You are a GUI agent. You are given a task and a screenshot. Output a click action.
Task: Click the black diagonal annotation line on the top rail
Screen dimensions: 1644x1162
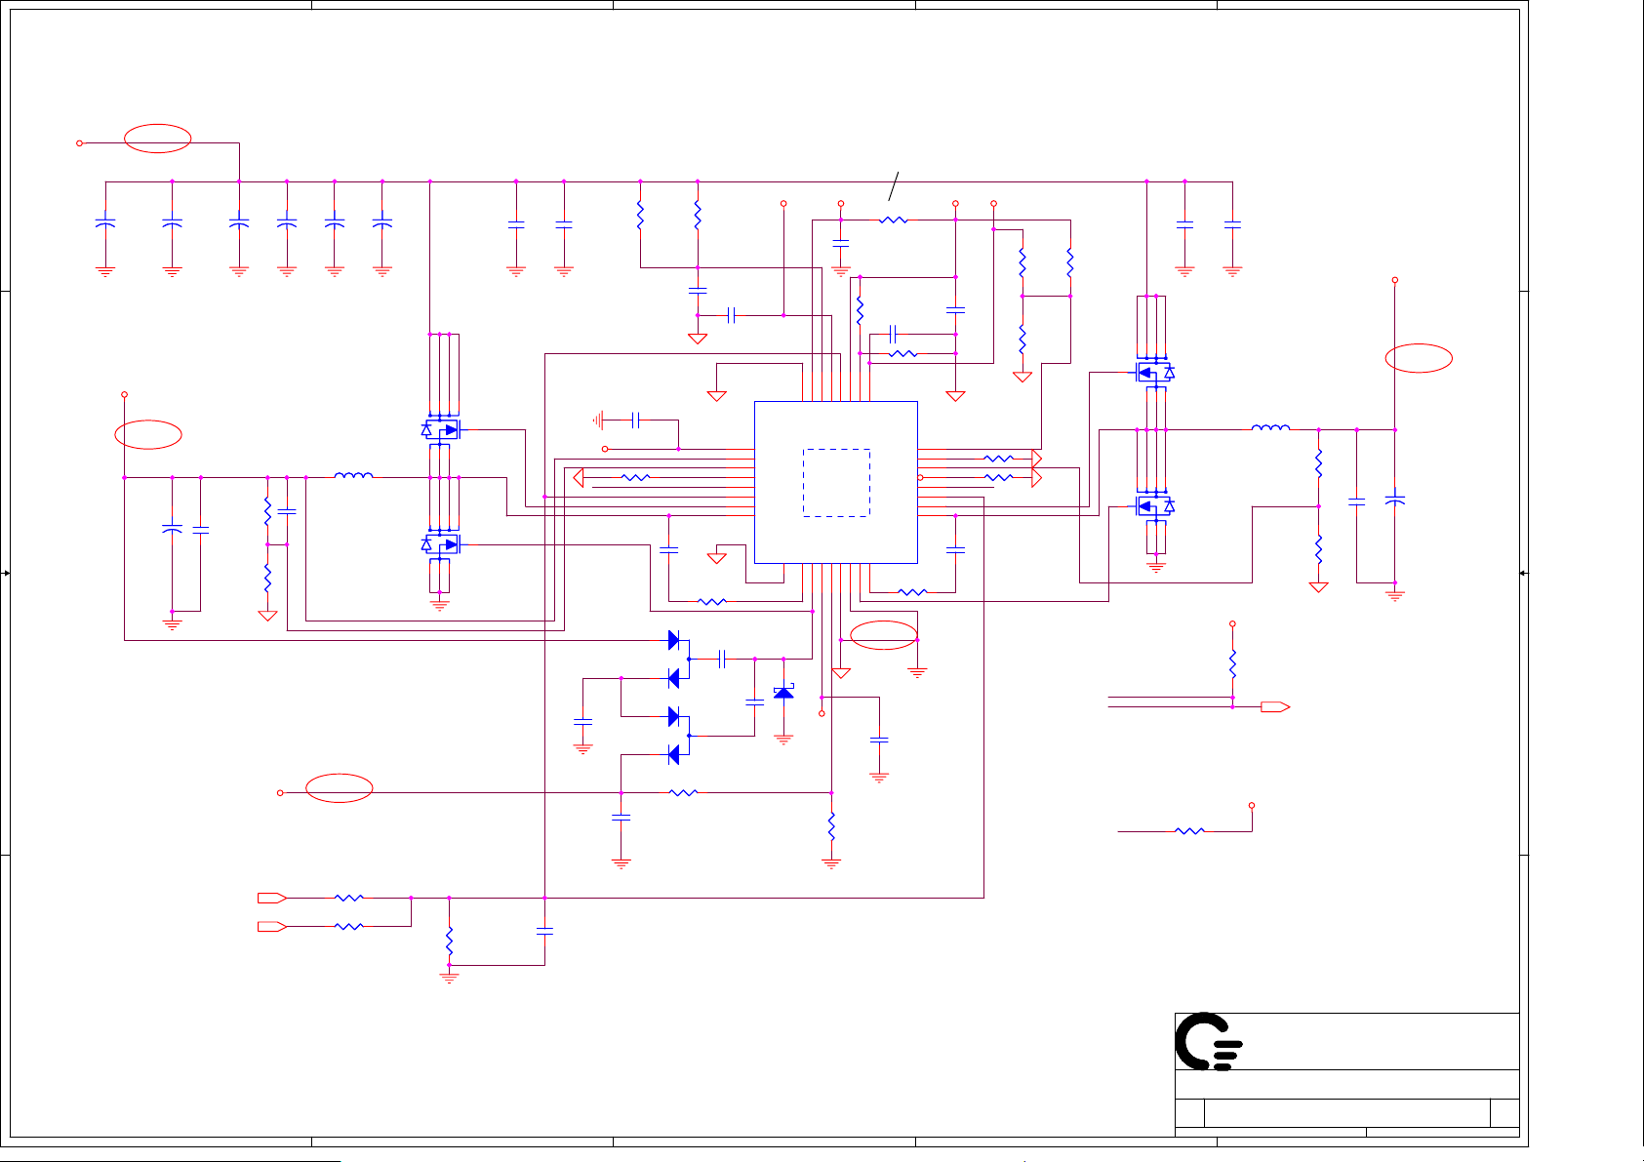[x=894, y=186]
